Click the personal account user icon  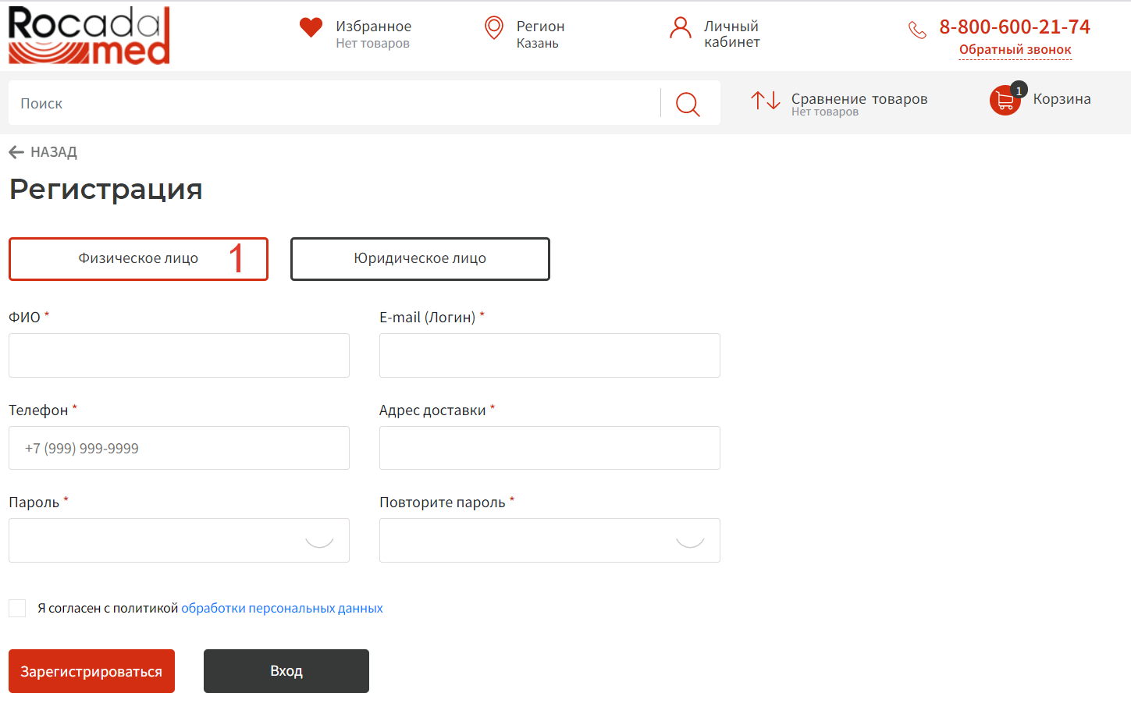coord(681,28)
